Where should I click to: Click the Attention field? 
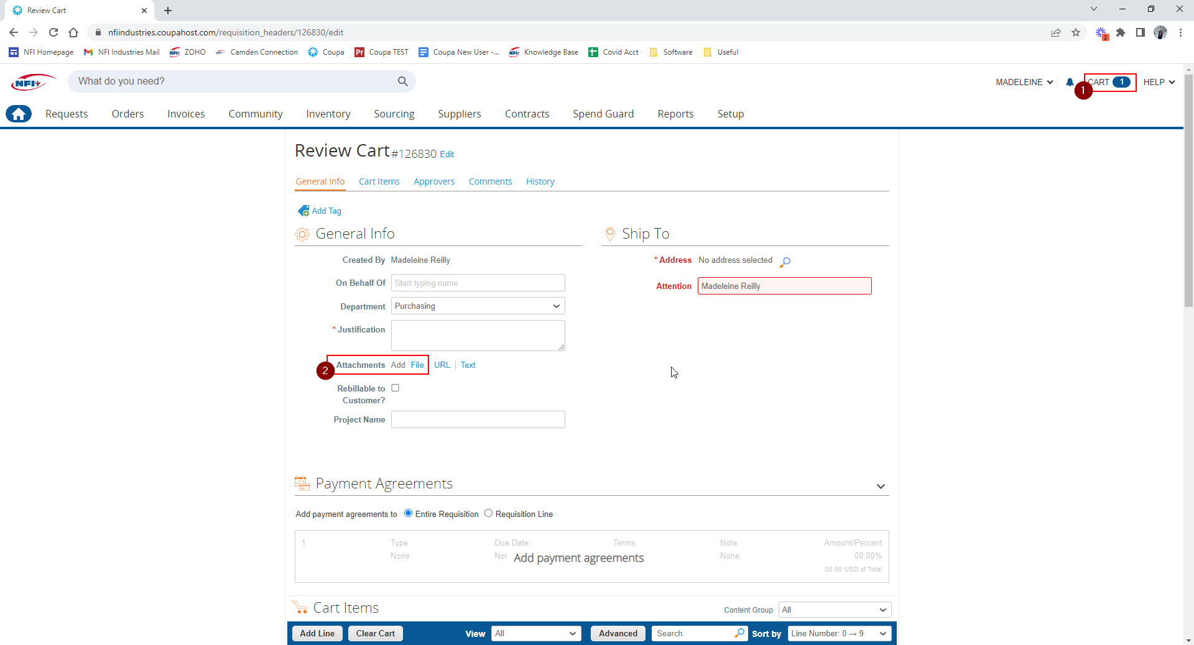pyautogui.click(x=784, y=286)
